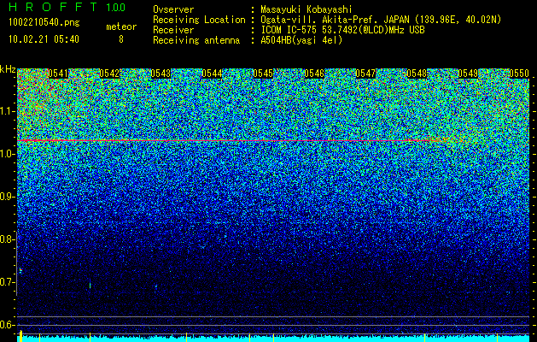This screenshot has height=342, width=537.
Task: Click the 0548 time marker
Action: (x=417, y=74)
